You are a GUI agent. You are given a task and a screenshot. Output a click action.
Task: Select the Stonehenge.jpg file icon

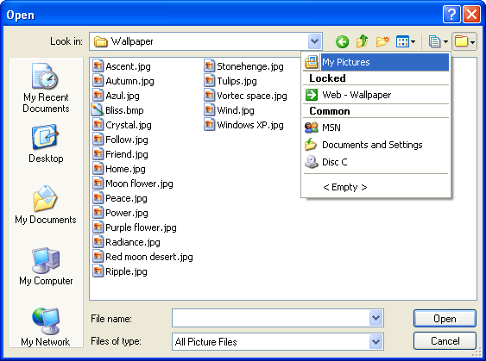pyautogui.click(x=210, y=66)
